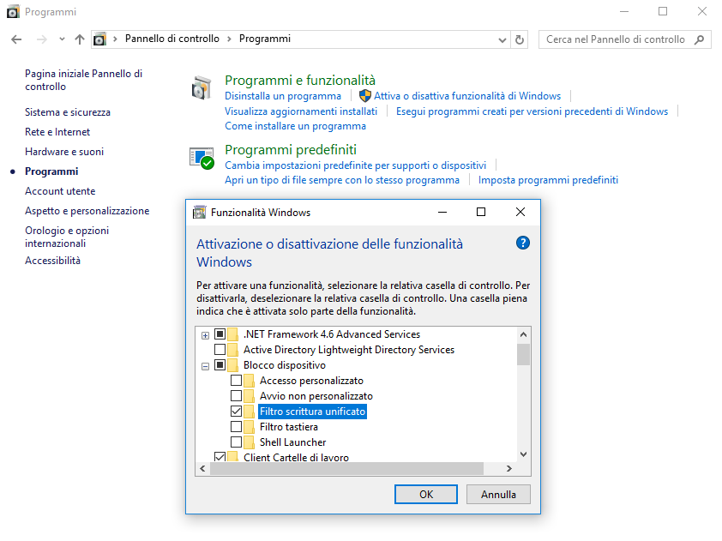Click the Cerca nel Pannello di controllo field
The height and width of the screenshot is (541, 722).
tap(616, 39)
